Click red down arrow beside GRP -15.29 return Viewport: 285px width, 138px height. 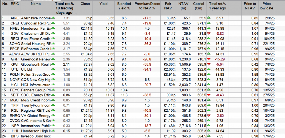click(x=209, y=59)
